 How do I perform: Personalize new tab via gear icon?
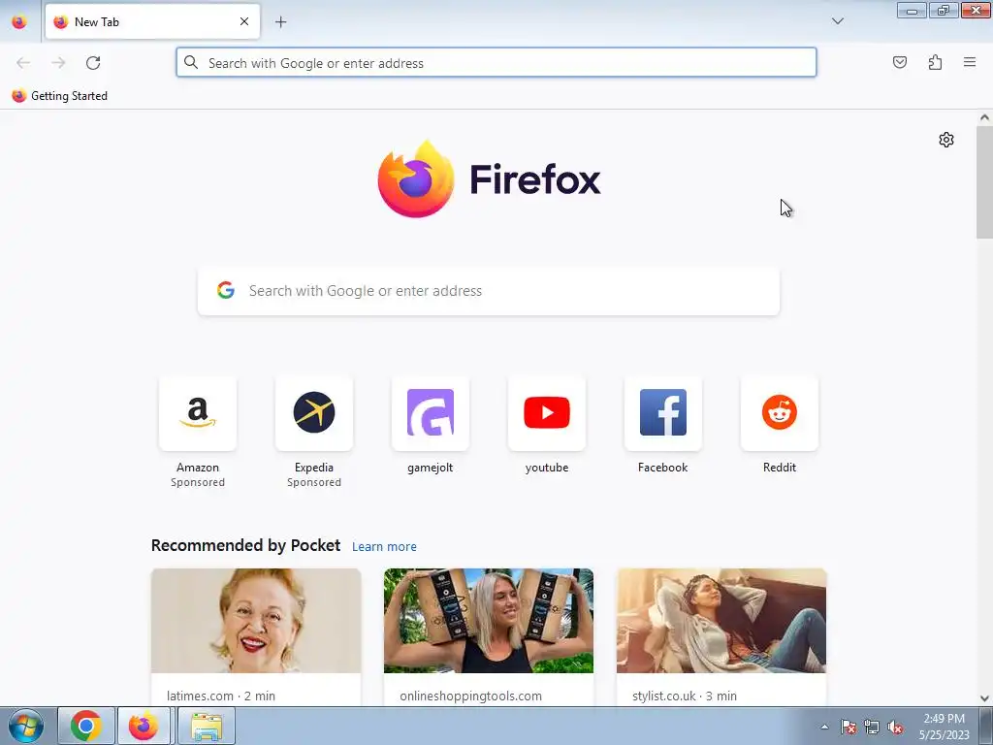[x=946, y=140]
